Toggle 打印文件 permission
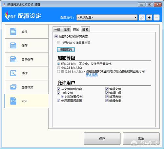The height and width of the screenshot is (149, 164). coord(59,93)
